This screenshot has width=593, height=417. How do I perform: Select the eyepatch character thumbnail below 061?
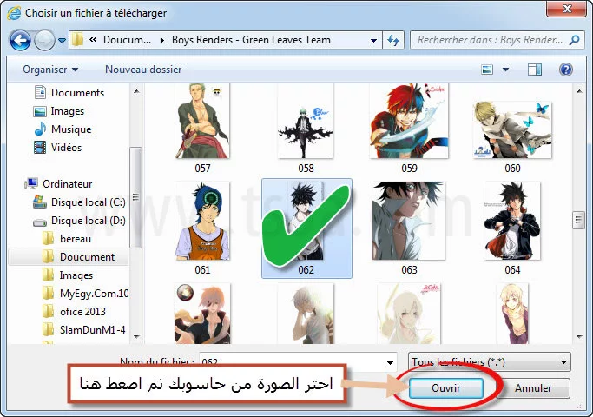click(x=202, y=314)
